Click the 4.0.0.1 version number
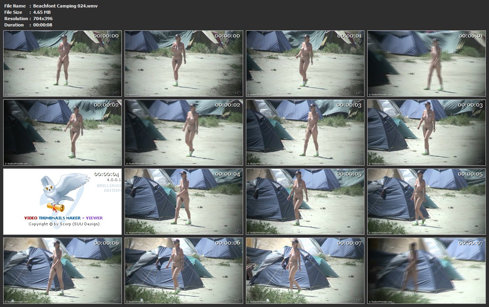Screen dimensions: 489x307 [x=113, y=180]
